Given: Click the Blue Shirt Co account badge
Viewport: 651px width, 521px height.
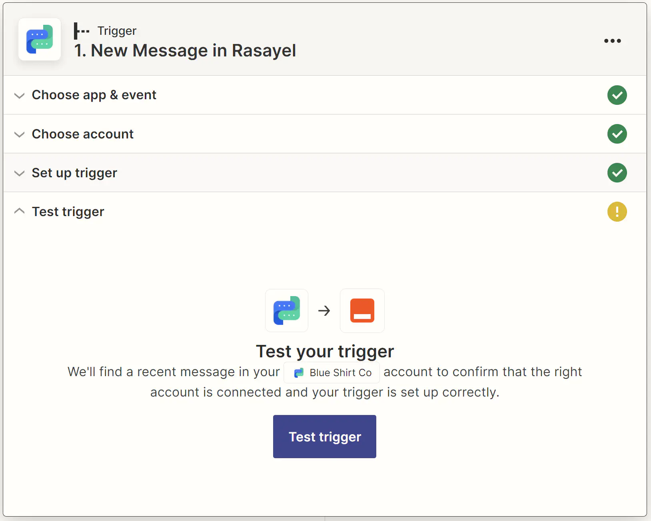Looking at the screenshot, I should tap(331, 373).
